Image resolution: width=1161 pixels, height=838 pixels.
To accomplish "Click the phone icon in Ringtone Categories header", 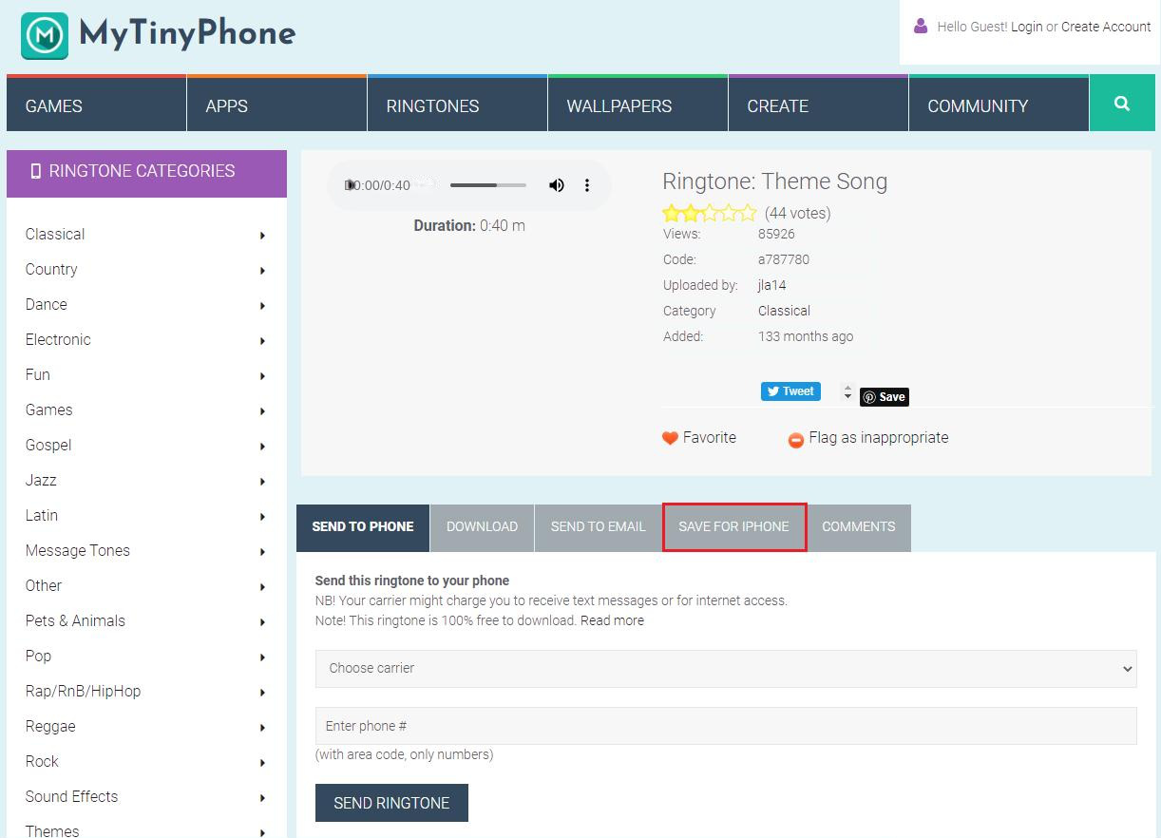I will 36,171.
